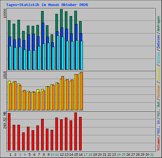This screenshot has width=162, height=158.
Task: Click the chart title 'Tages-Statistik im Monat Oktober 2026'
Action: point(47,5)
